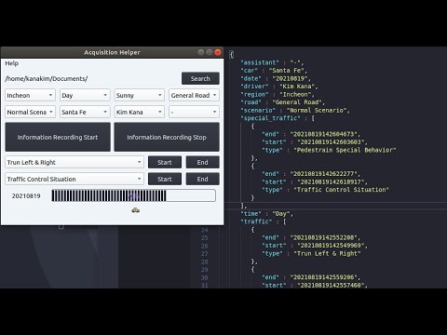The width and height of the screenshot is (447, 335).
Task: Click the "special_traffic" key in the editor
Action: coord(270,118)
